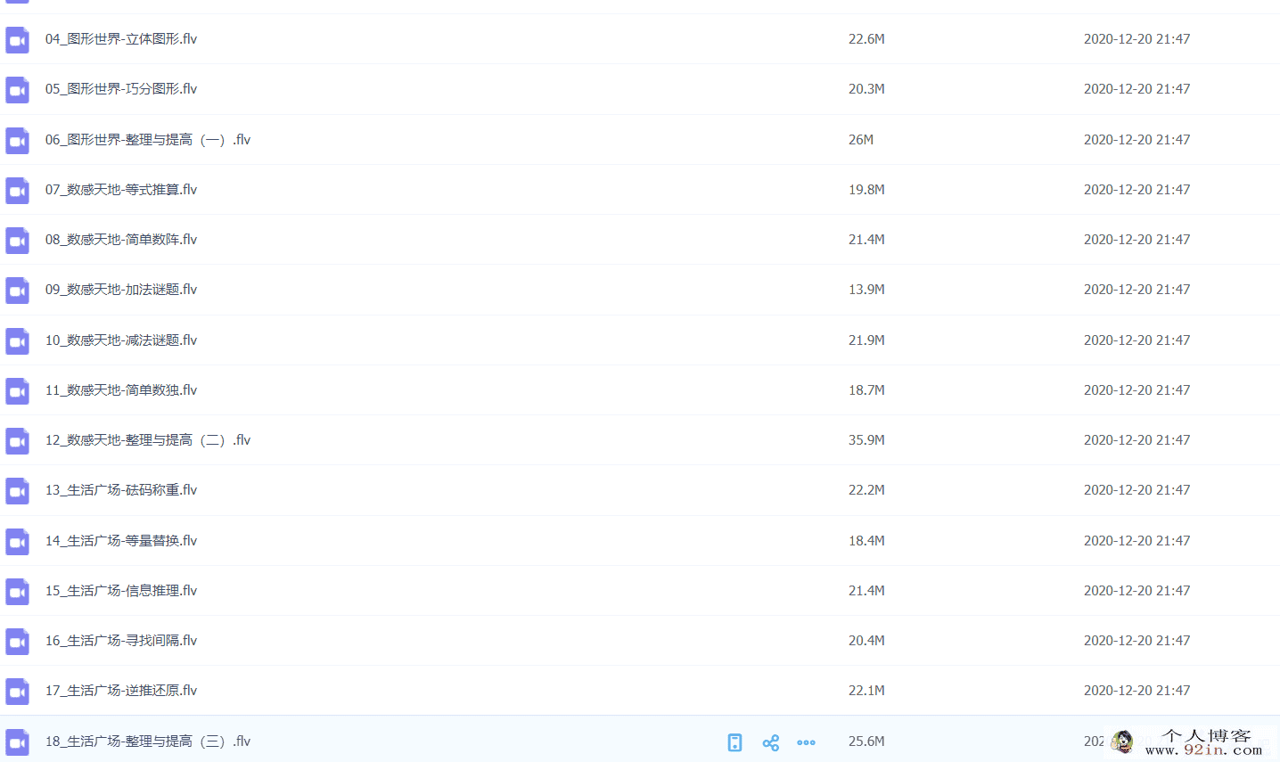Click video icon for 15_生活广场-信息推理.flv
The image size is (1280, 762).
coord(17,592)
